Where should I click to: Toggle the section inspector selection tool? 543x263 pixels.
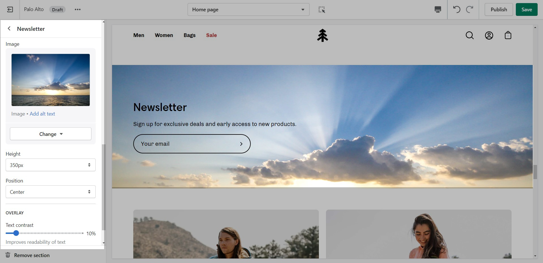coord(322,10)
